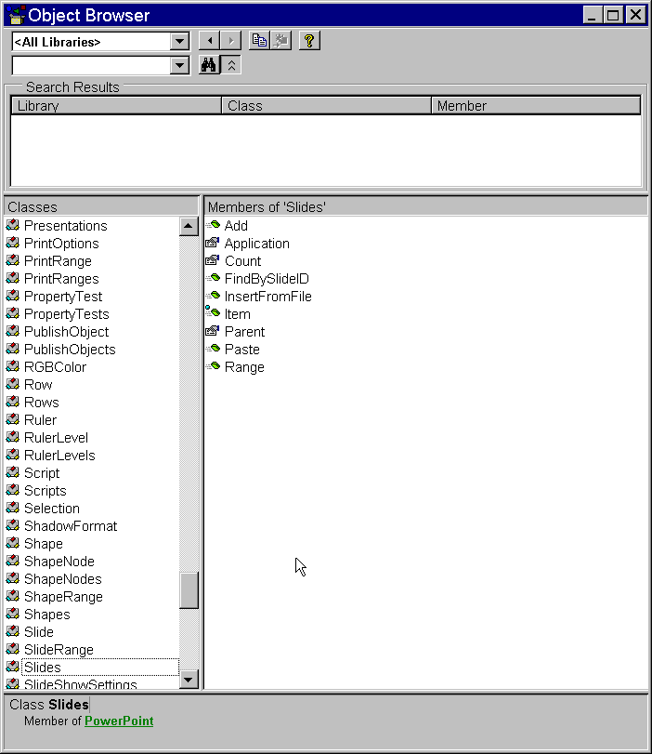
Task: Open the search text dropdown arrow
Action: [x=179, y=65]
